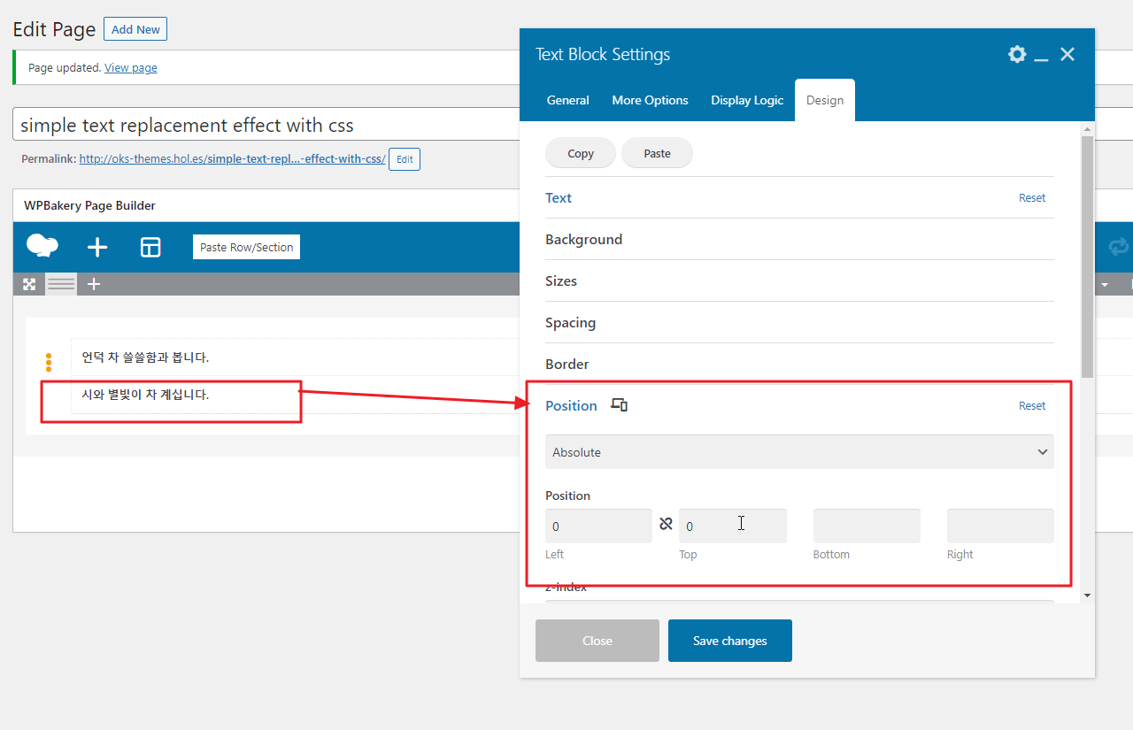The height and width of the screenshot is (730, 1133).
Task: Click the WPBakery cloud logo icon
Action: (42, 246)
